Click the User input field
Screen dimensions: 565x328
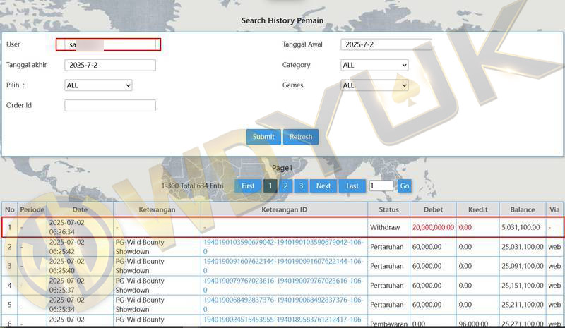(x=109, y=44)
